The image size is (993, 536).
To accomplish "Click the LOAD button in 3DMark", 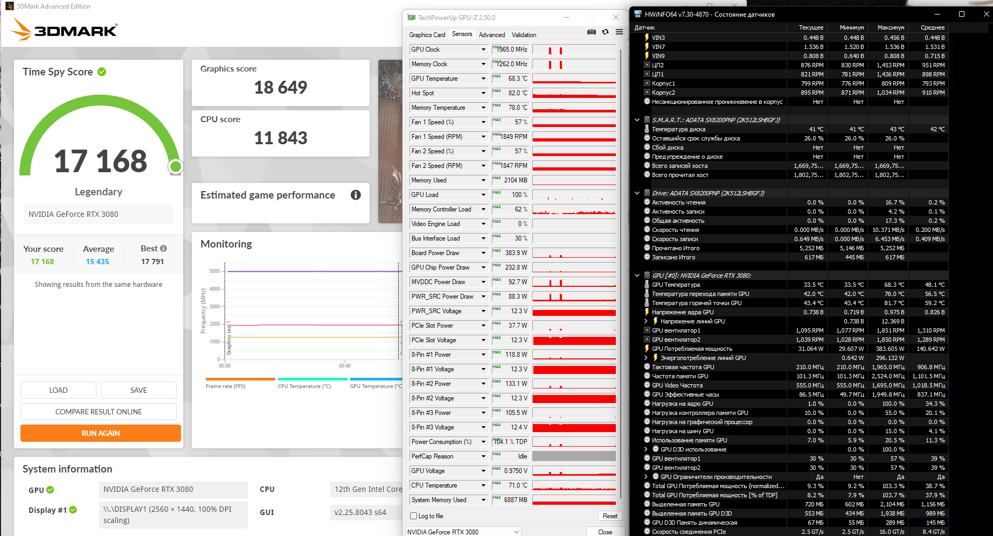I will pyautogui.click(x=58, y=390).
